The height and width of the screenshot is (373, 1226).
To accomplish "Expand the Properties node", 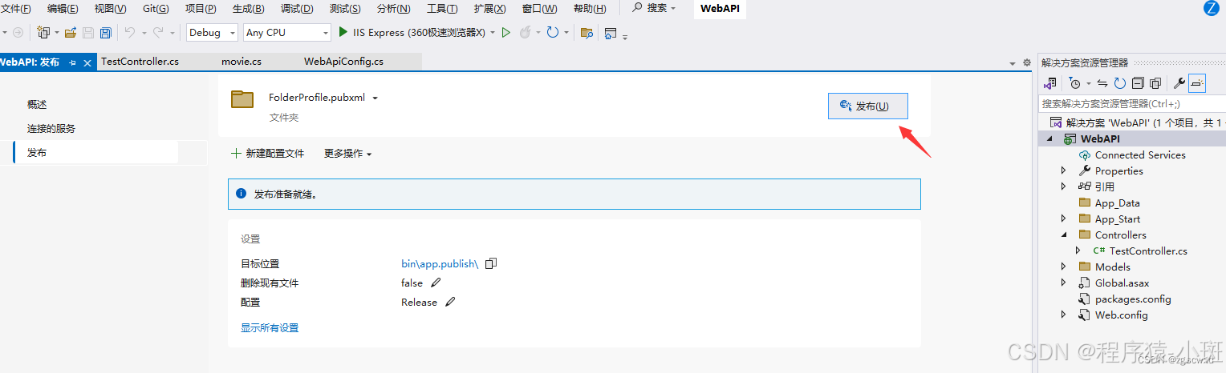I will pos(1064,170).
